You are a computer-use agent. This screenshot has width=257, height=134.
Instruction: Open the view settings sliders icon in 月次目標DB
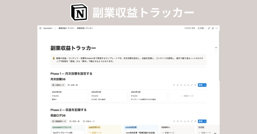(195, 85)
